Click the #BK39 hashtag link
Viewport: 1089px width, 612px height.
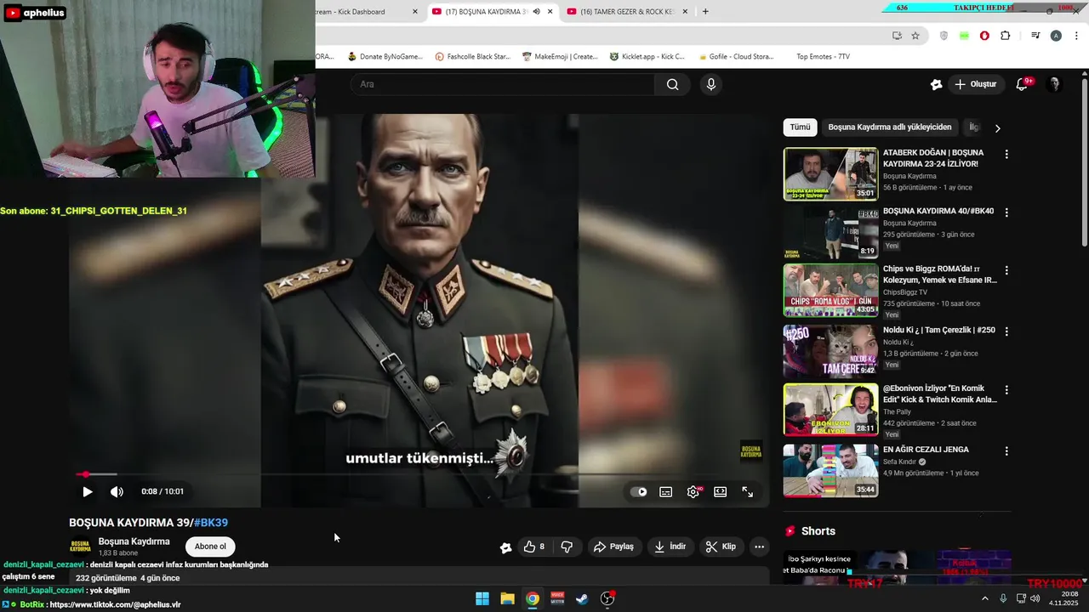click(211, 523)
